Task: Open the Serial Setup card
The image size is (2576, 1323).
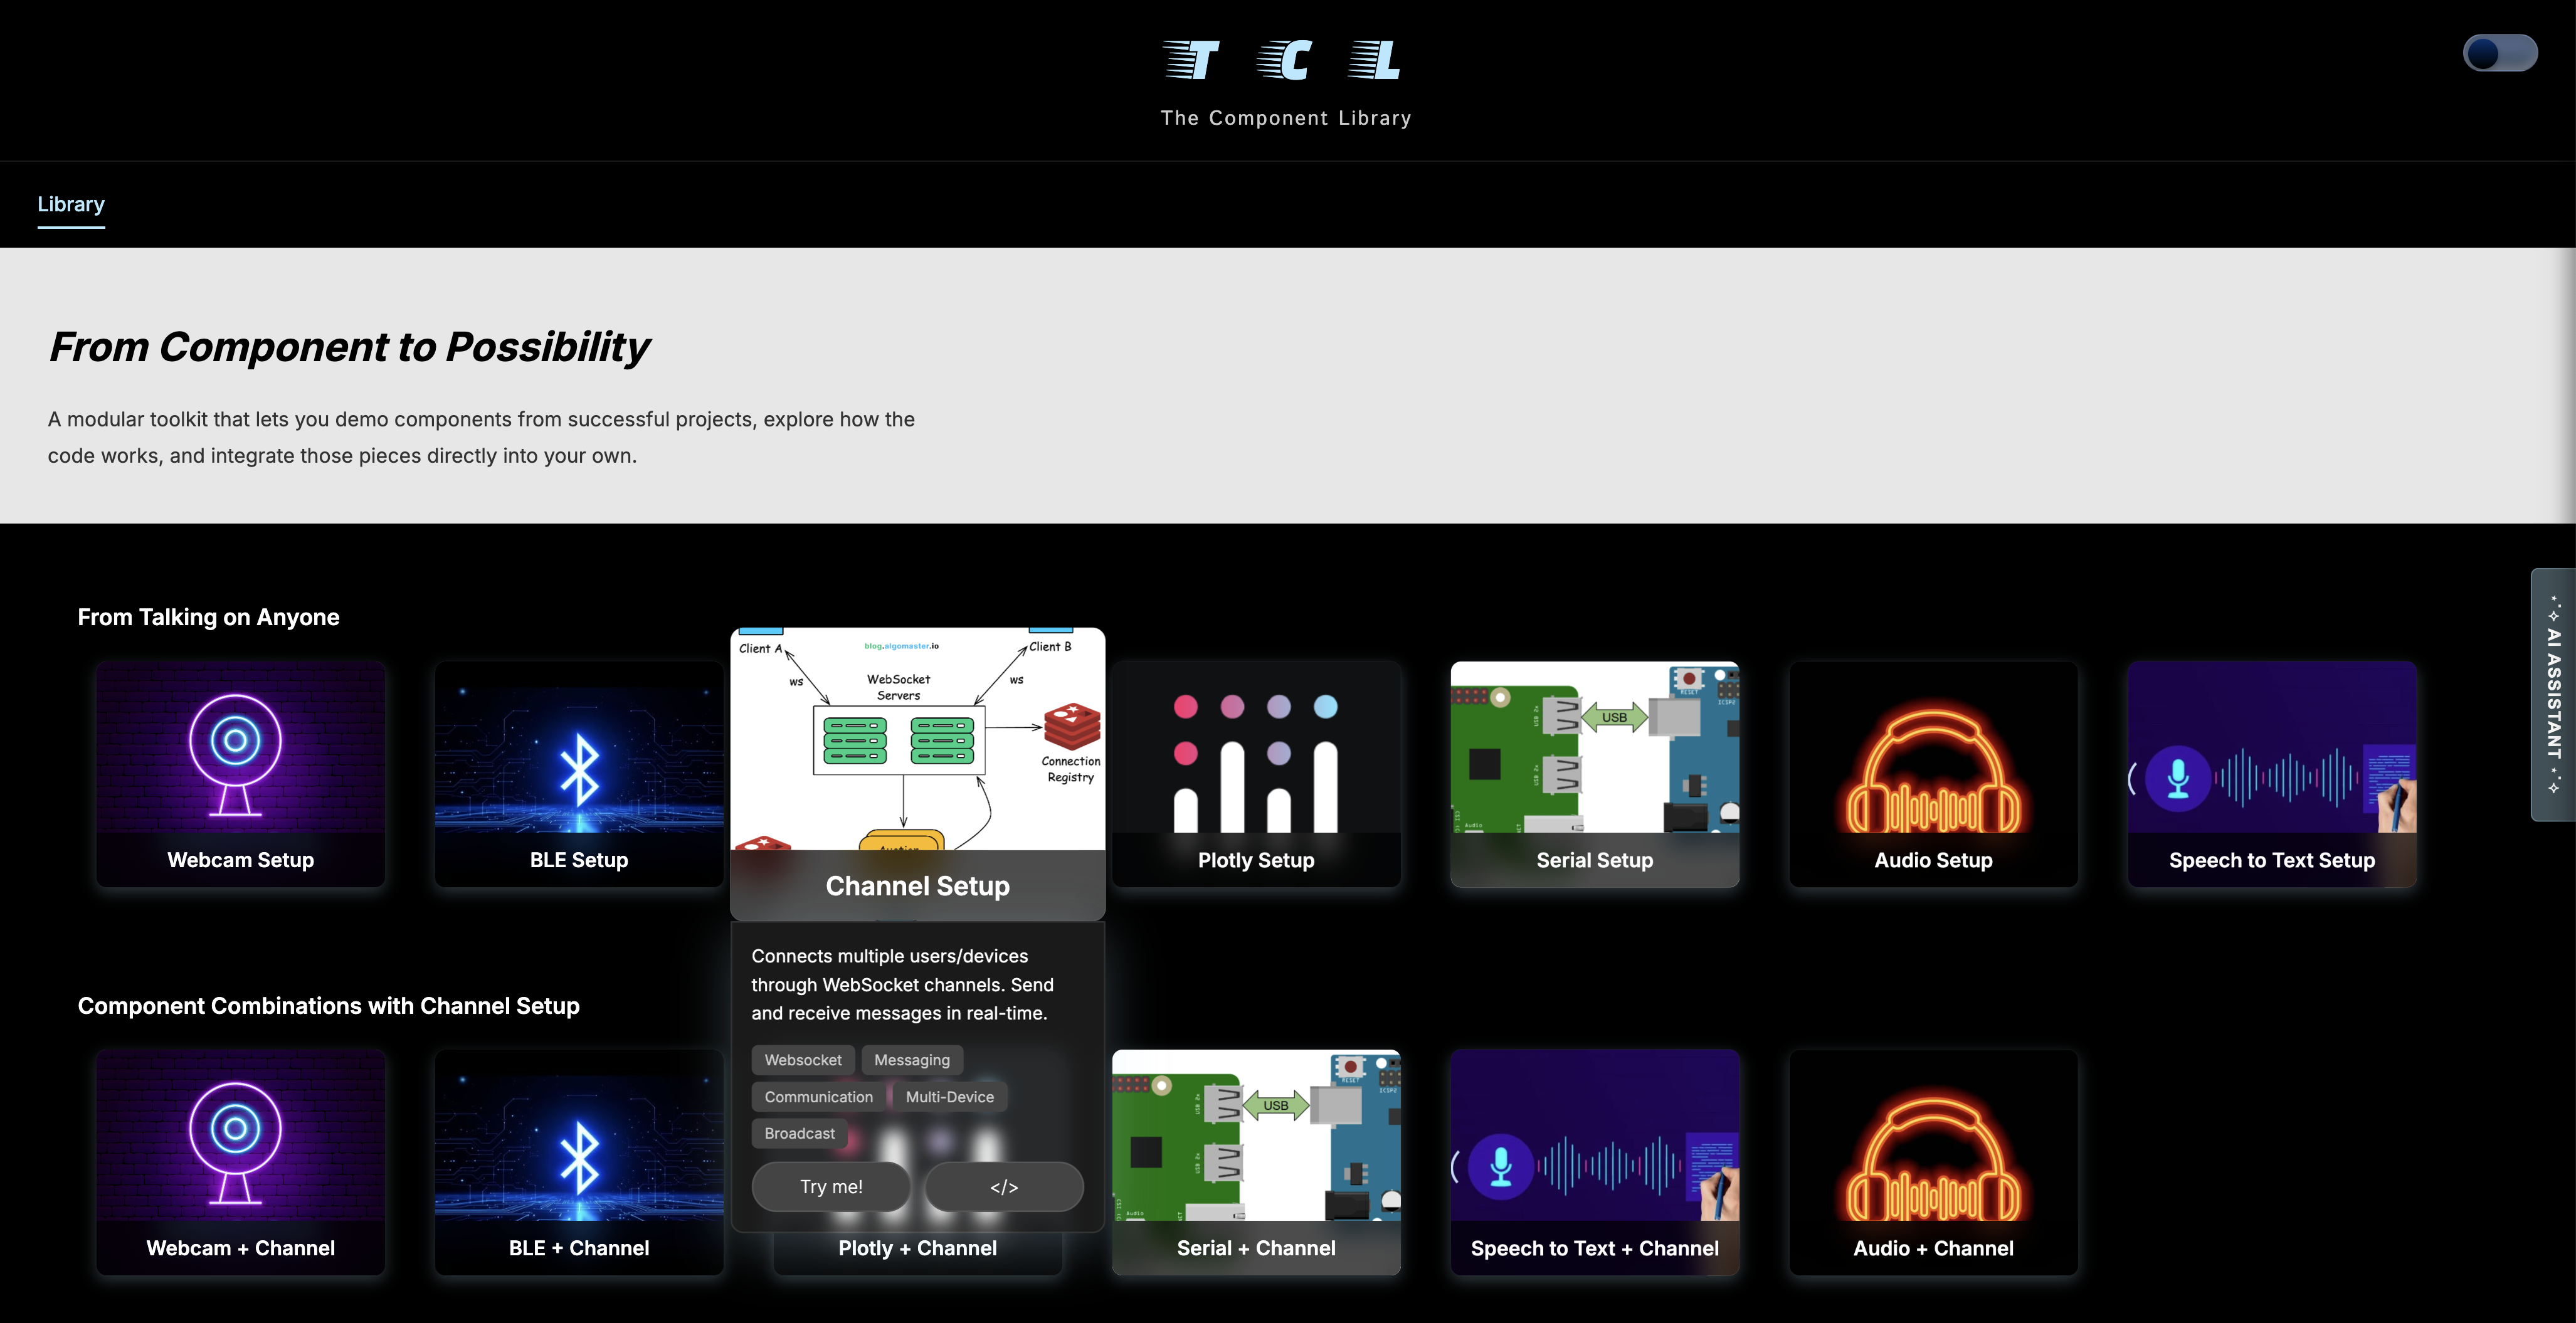Action: pos(1595,774)
